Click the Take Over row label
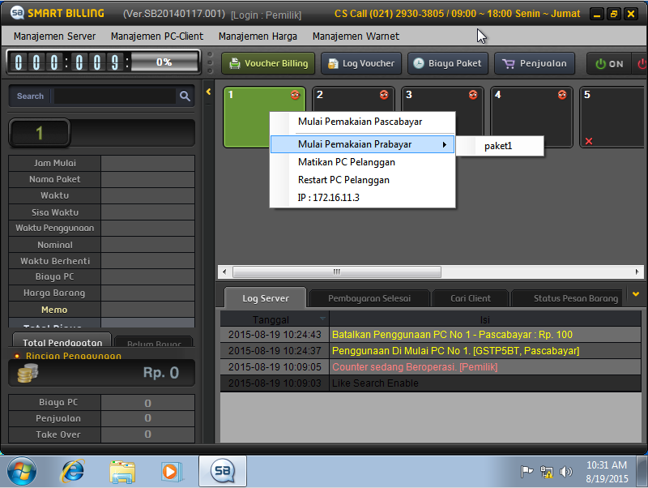Viewport: 648px width, 488px height. (54, 434)
